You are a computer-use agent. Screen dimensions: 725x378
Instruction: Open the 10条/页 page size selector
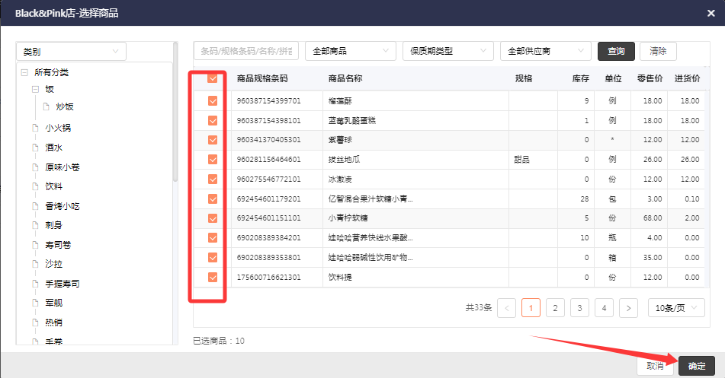click(x=676, y=308)
